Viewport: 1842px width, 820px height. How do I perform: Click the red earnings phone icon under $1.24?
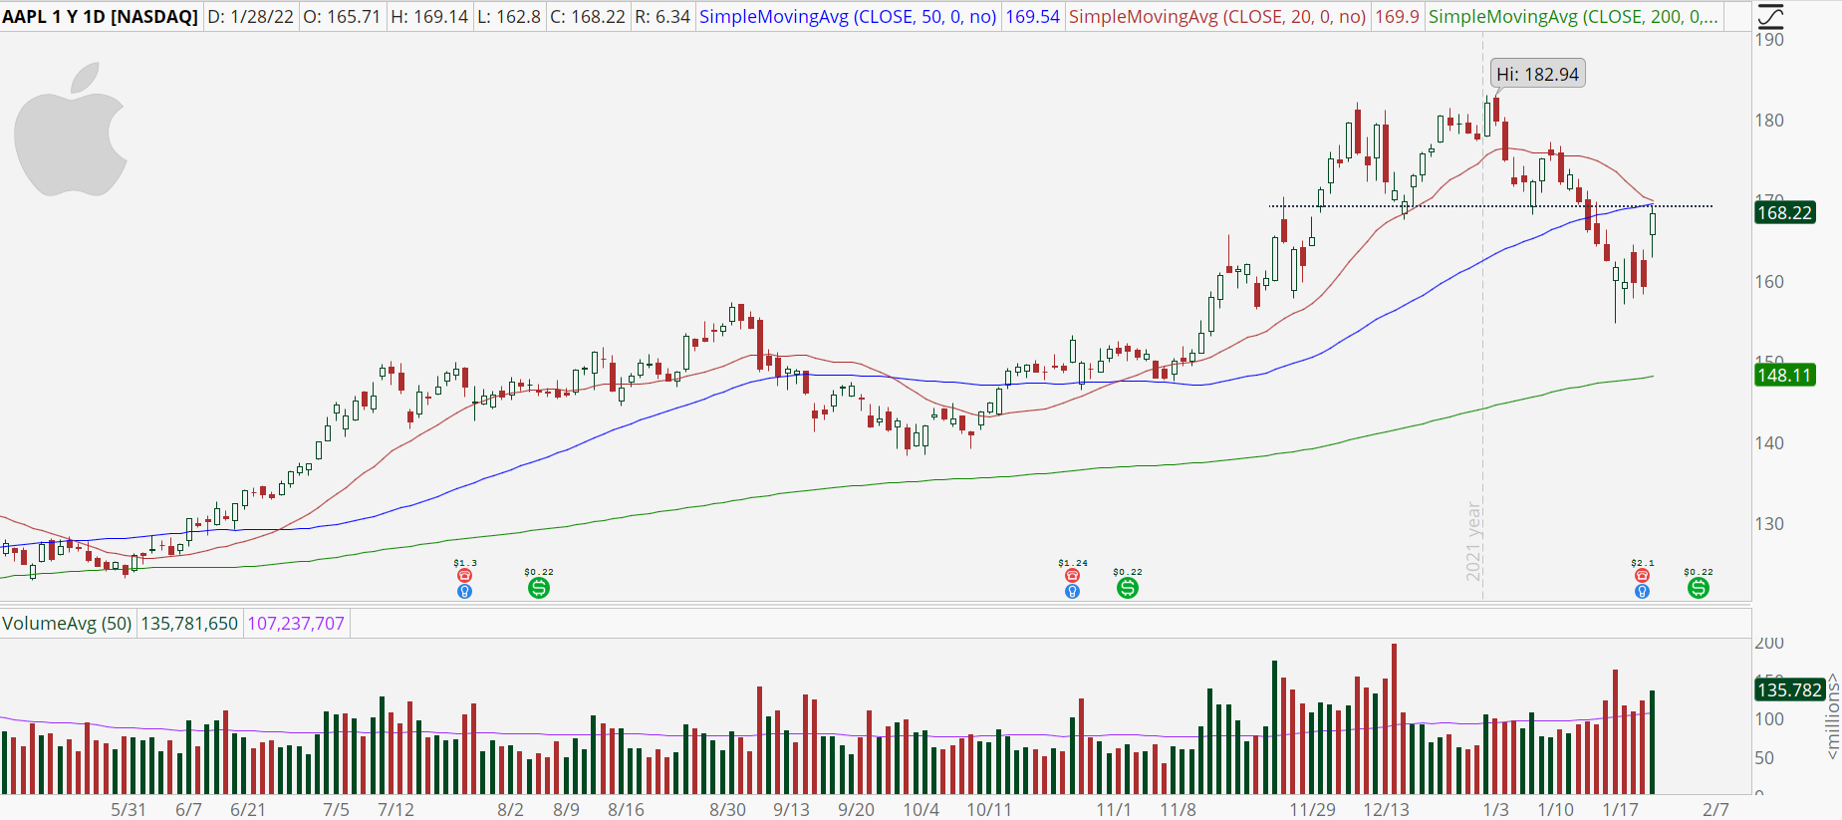click(x=1072, y=576)
